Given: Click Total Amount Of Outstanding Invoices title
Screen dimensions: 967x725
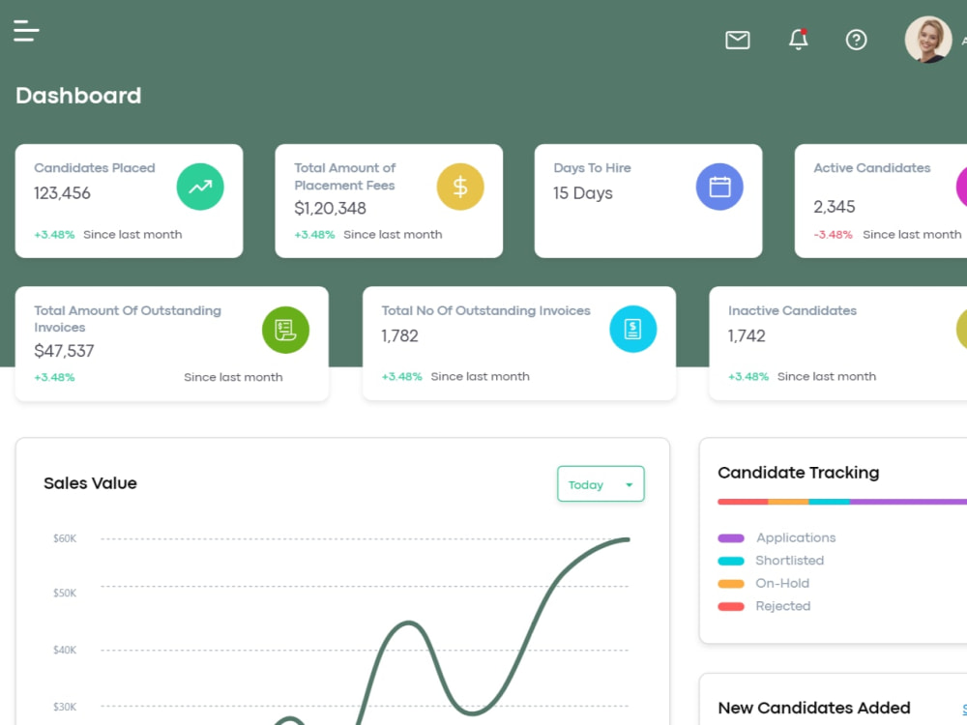Looking at the screenshot, I should [127, 319].
